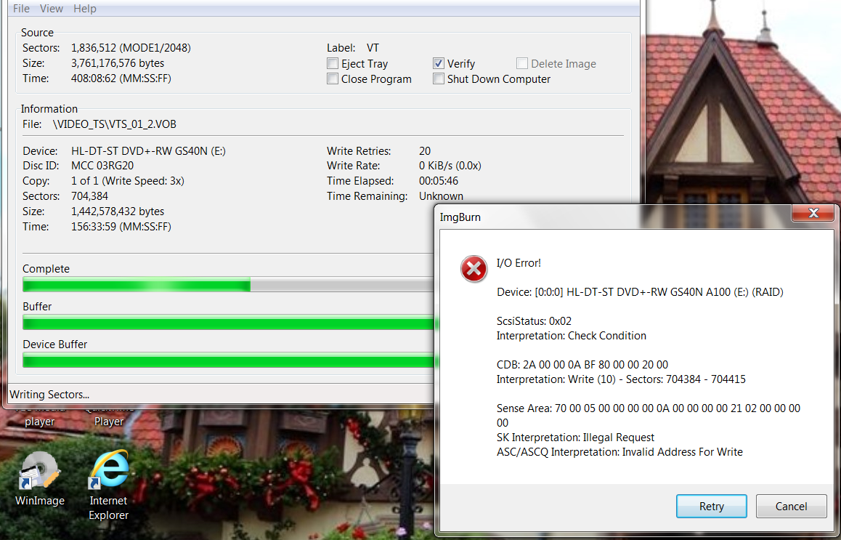841x540 pixels.
Task: Click the SK Interpretation: Illegal Request line
Action: tap(575, 438)
